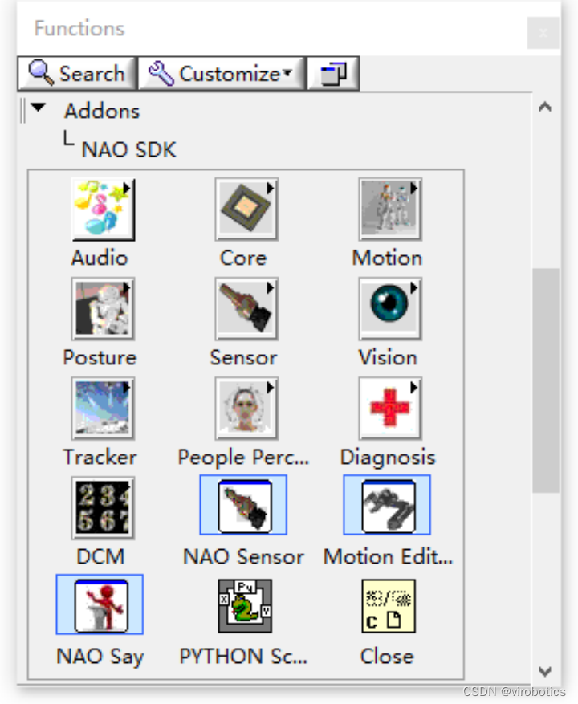This screenshot has width=578, height=704.
Task: Open the People Perception subpalette icon
Action: (x=246, y=409)
